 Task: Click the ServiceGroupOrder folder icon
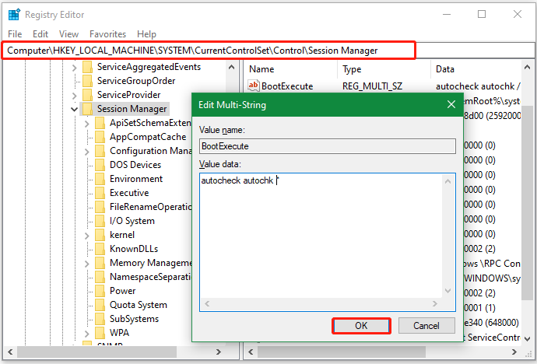tap(88, 81)
